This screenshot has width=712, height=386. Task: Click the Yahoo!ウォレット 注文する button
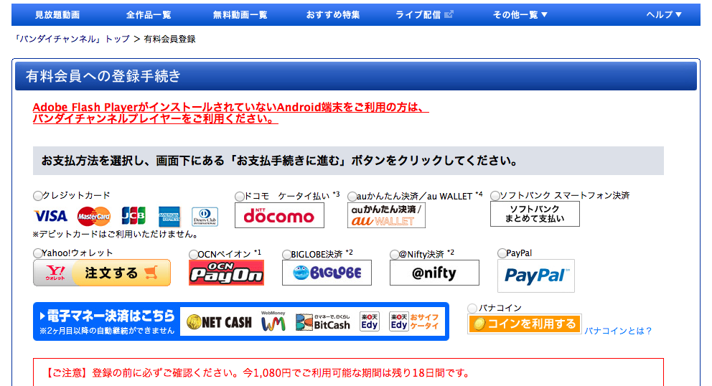click(x=102, y=273)
